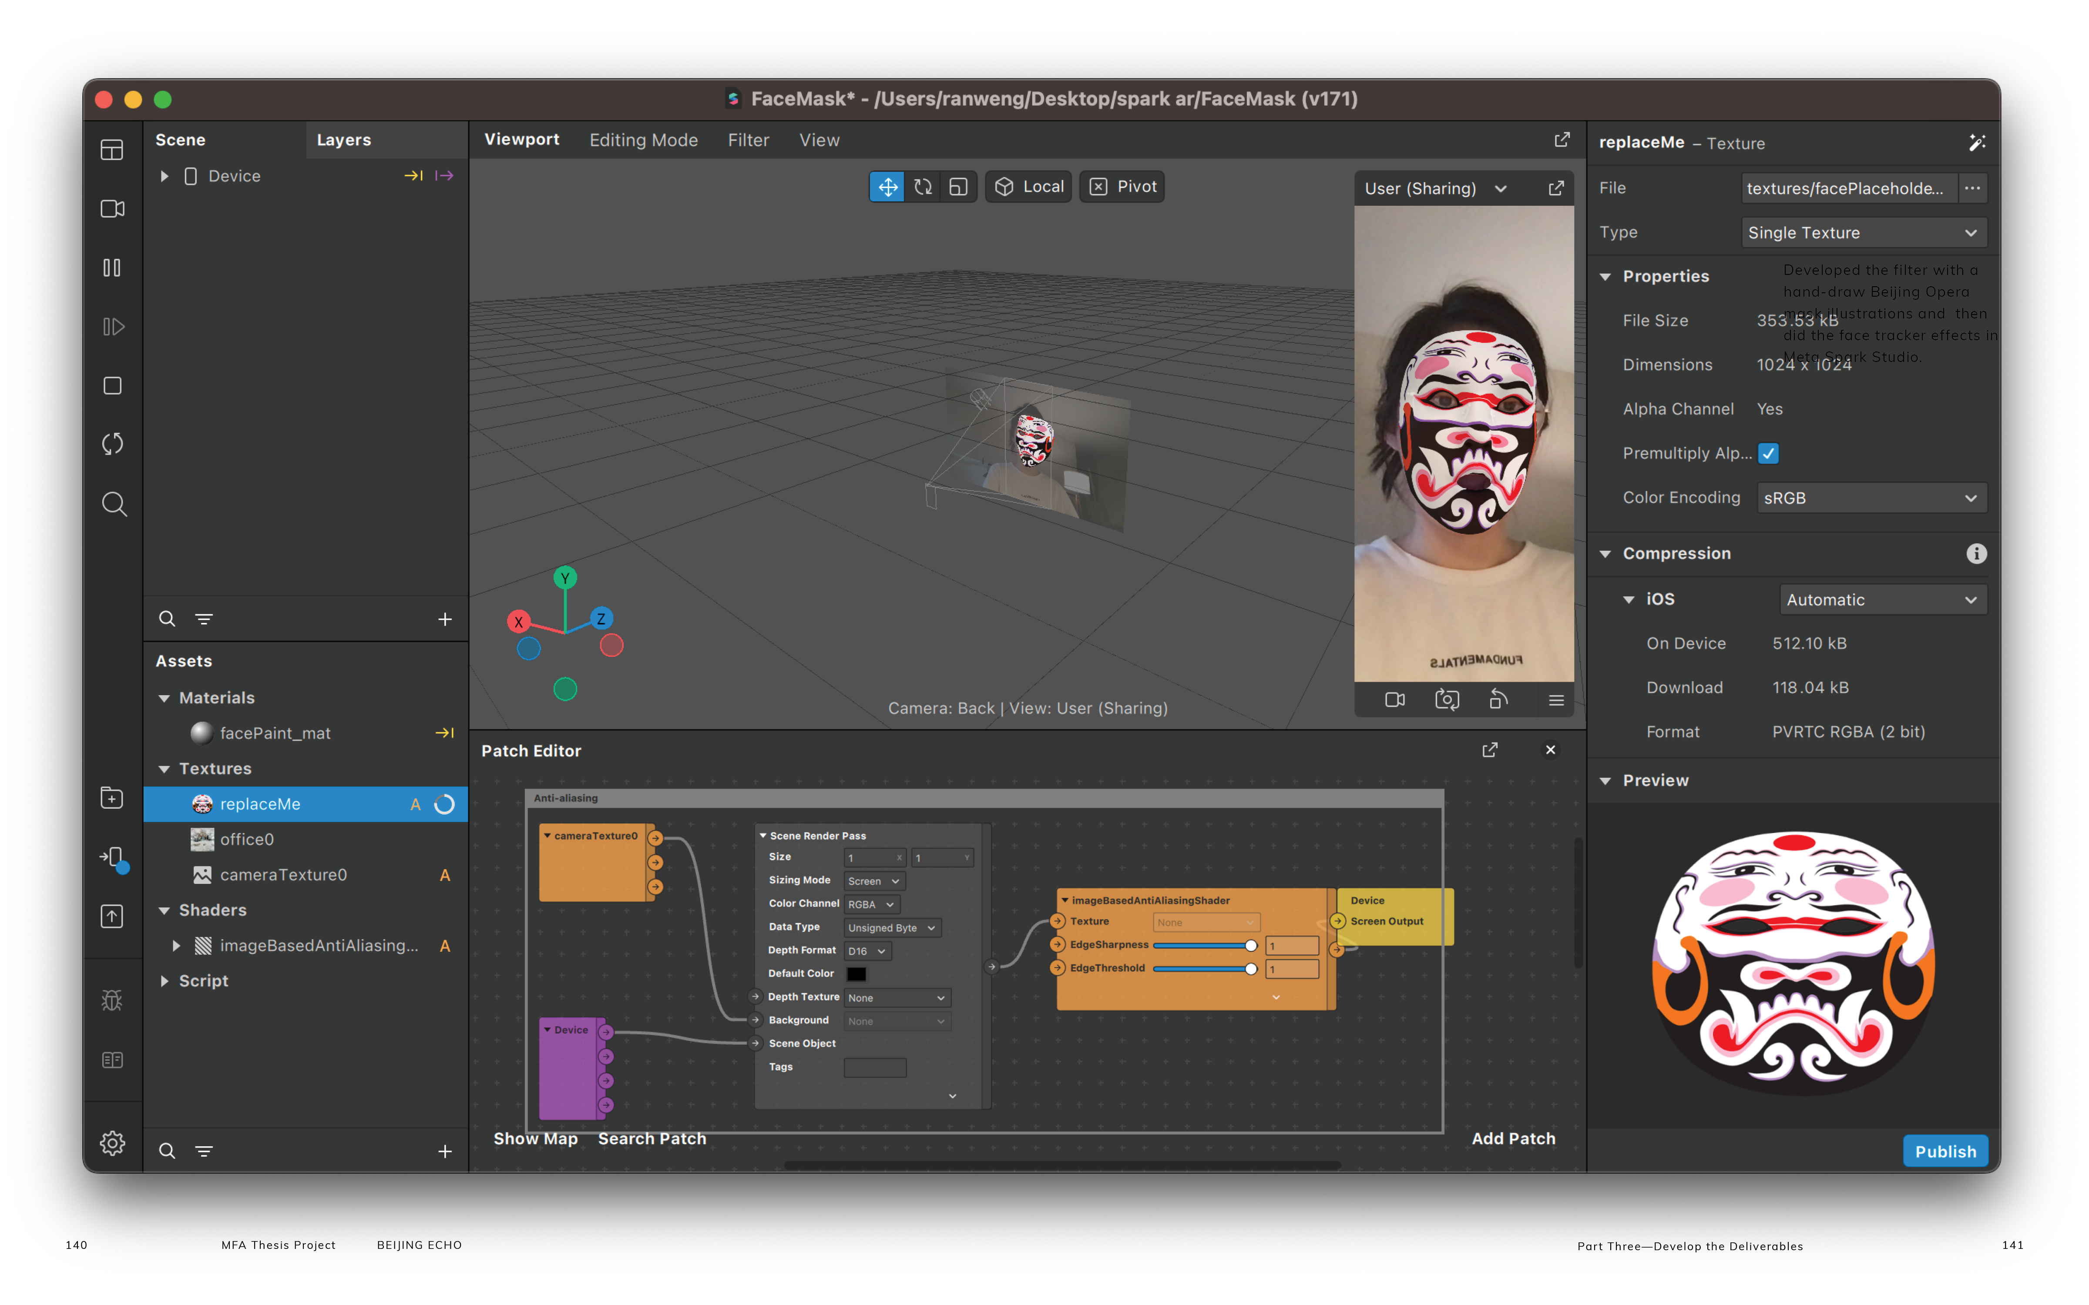Click the pause icon in left sidebar
Image resolution: width=2089 pixels, height=1305 pixels.
point(112,268)
